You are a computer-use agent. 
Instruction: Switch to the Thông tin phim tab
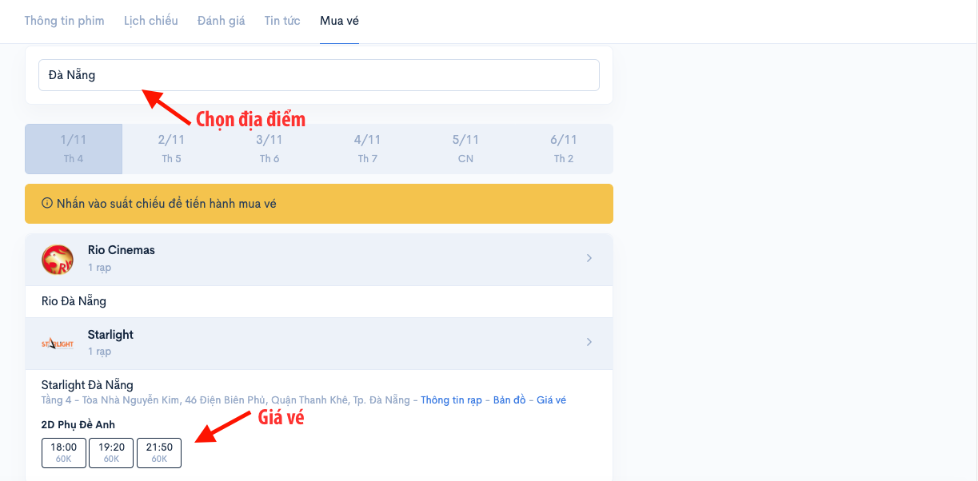(x=64, y=21)
